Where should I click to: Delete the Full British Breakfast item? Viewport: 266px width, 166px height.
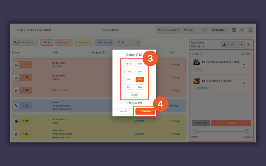(x=244, y=85)
